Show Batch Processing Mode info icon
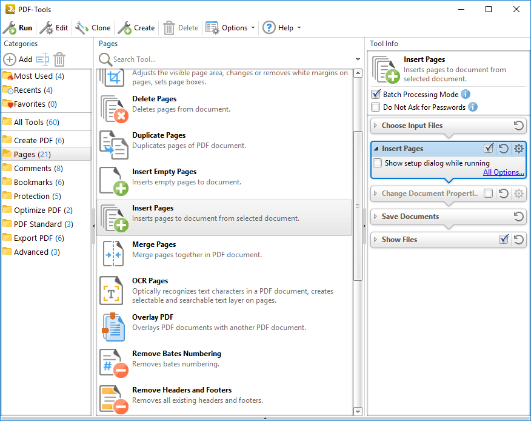 [x=466, y=94]
